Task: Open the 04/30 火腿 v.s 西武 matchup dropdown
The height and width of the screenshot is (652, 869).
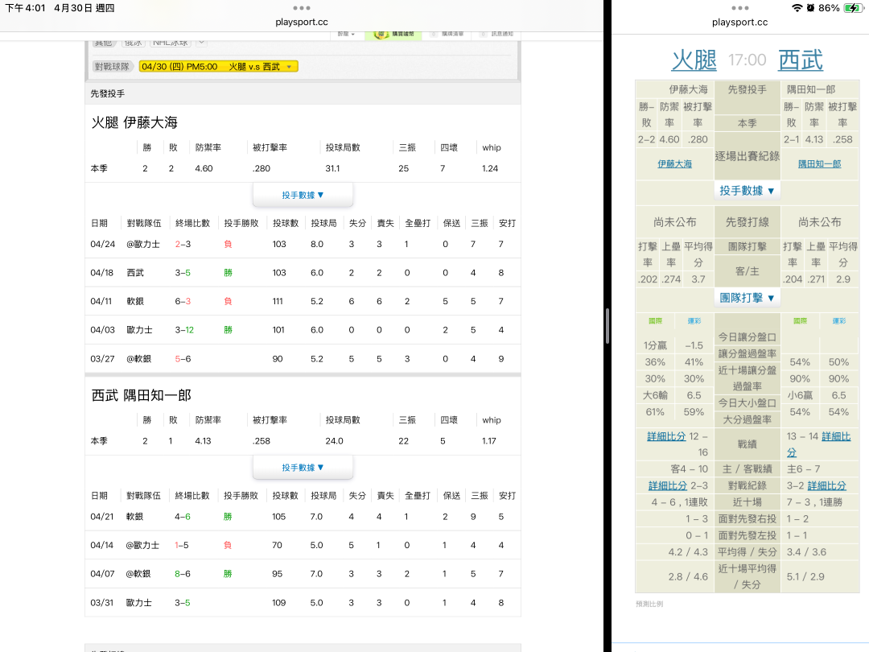Action: 218,67
